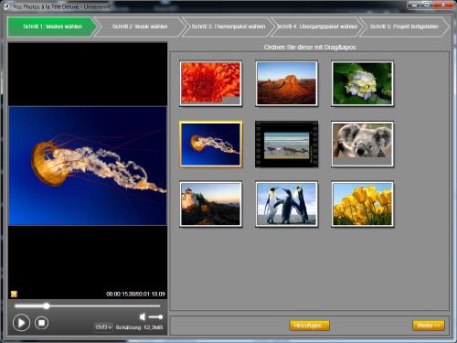Click the application icon in title bar

5,6
